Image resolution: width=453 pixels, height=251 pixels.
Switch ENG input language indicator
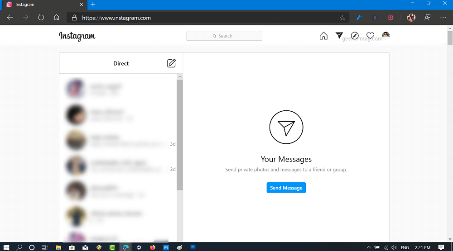click(405, 247)
